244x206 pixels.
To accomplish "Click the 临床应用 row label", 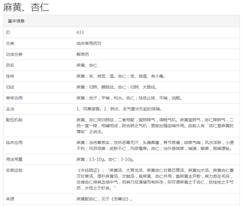I will coord(14,143).
